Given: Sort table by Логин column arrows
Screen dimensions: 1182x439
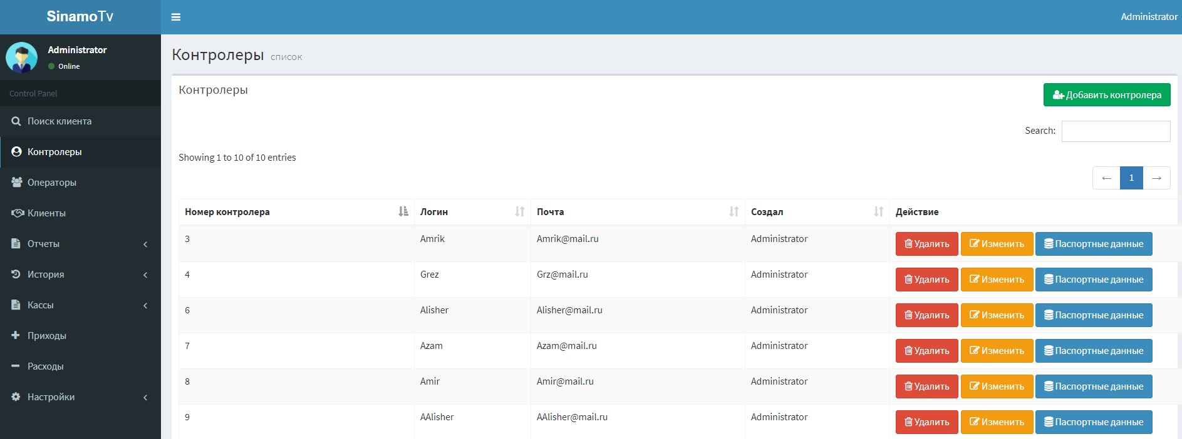Looking at the screenshot, I should click(519, 212).
